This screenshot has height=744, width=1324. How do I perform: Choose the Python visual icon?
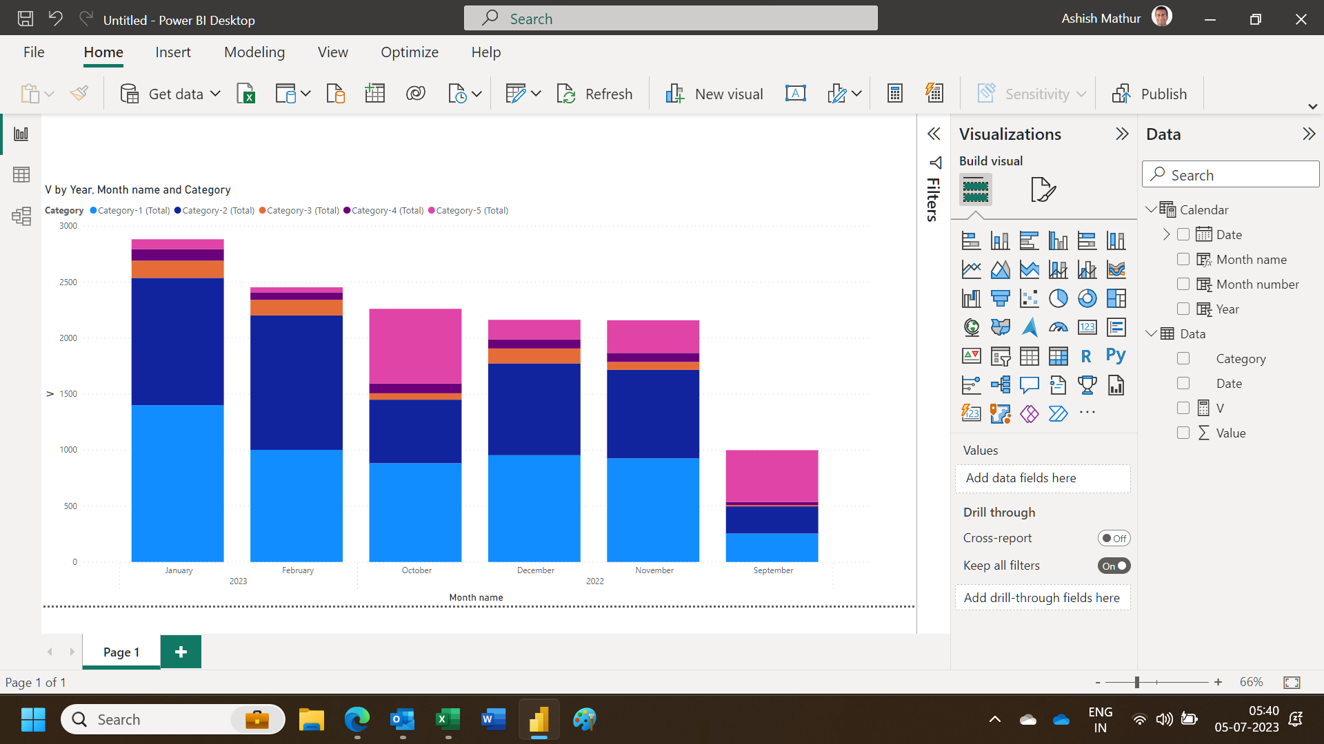click(x=1116, y=356)
